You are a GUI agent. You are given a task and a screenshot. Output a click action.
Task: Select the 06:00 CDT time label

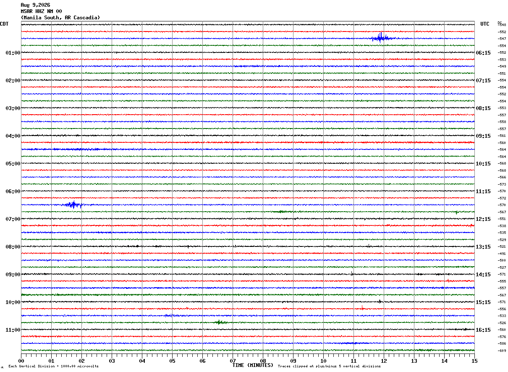point(13,191)
